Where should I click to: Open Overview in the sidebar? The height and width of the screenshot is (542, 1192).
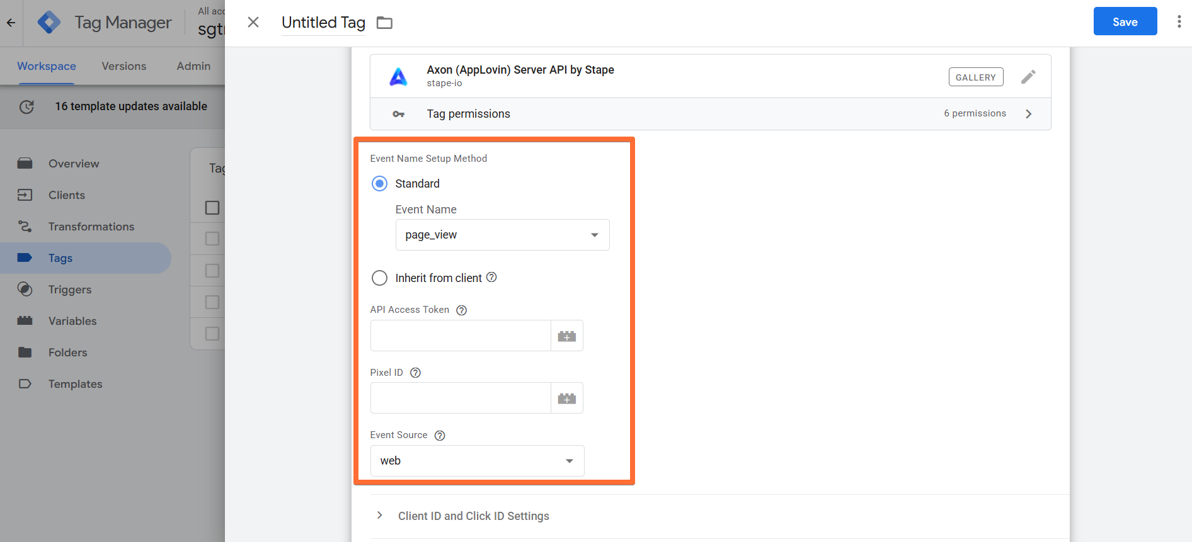point(74,164)
